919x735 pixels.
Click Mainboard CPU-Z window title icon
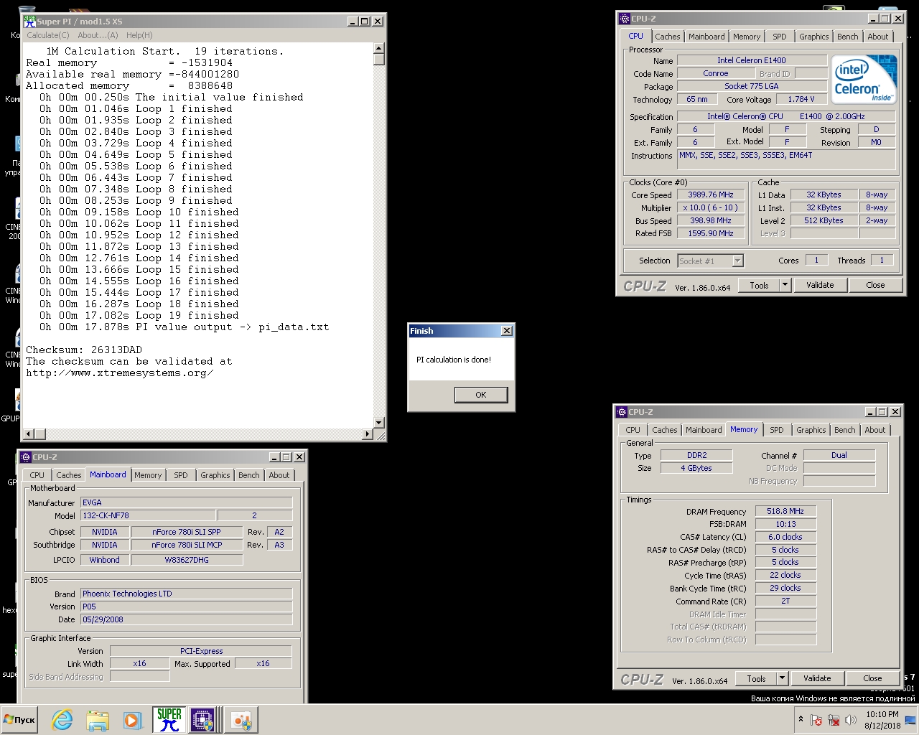tap(26, 457)
